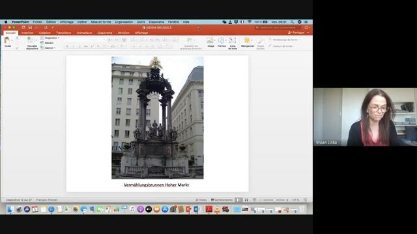The width and height of the screenshot is (417, 234).
Task: Open Calendar from the Dock
Action: [35, 209]
